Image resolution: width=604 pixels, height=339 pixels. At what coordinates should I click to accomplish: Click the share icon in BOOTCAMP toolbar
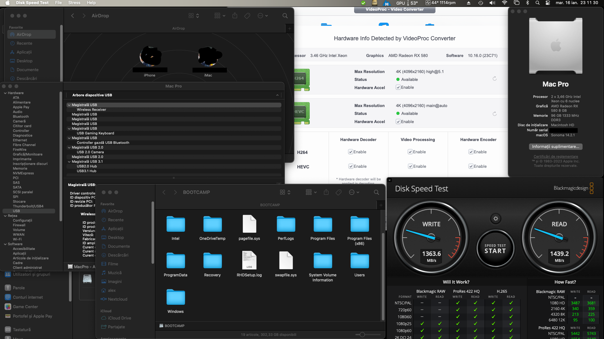click(326, 192)
